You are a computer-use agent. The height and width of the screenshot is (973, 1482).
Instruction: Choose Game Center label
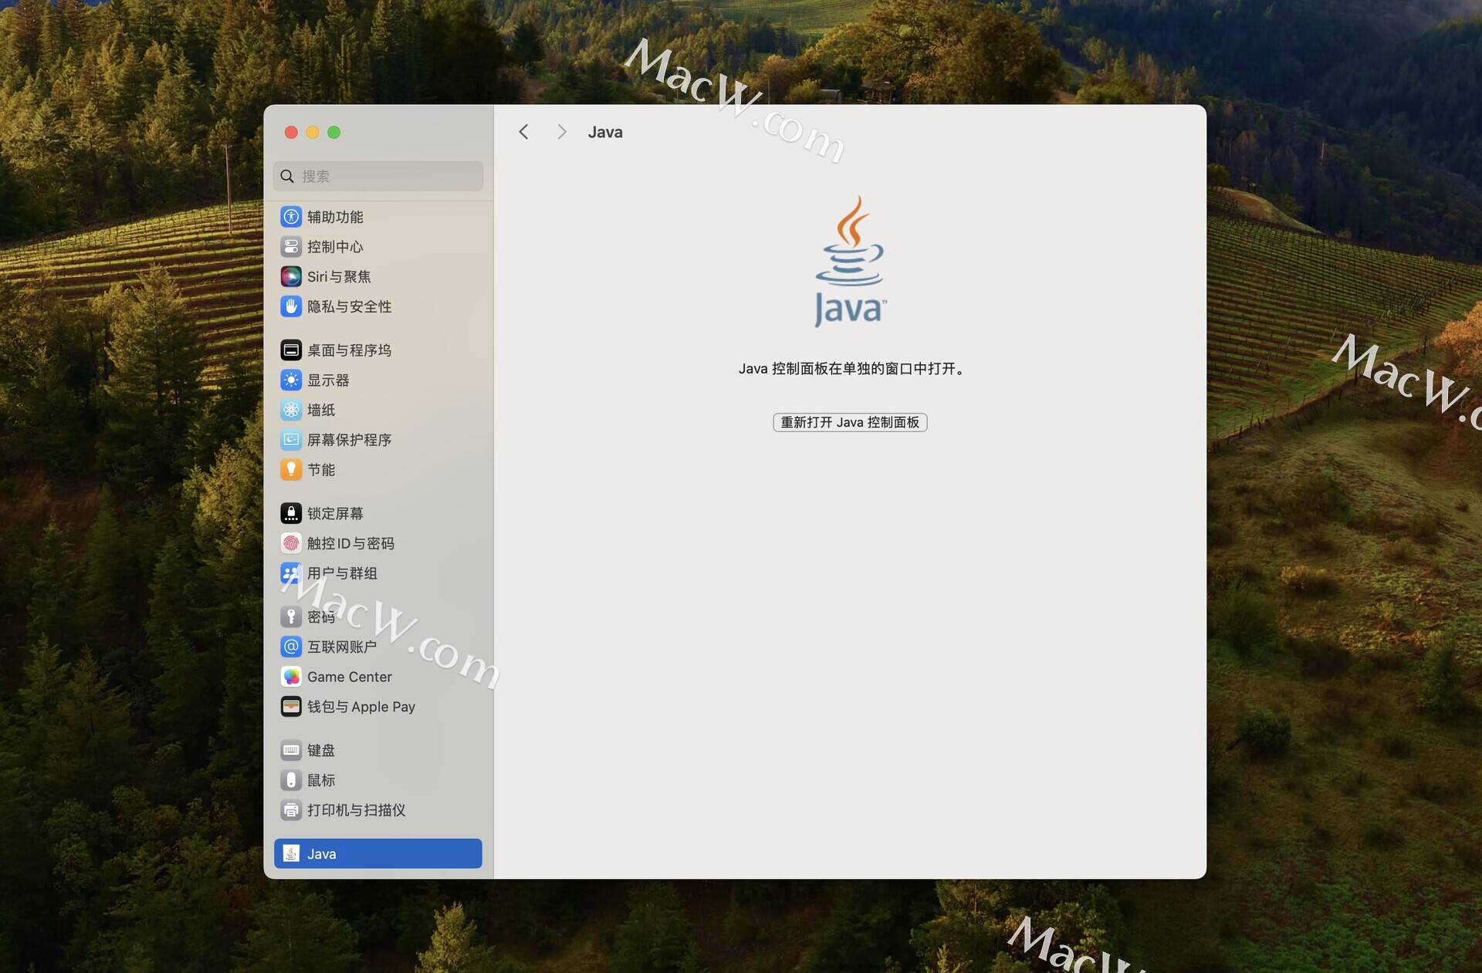click(350, 677)
